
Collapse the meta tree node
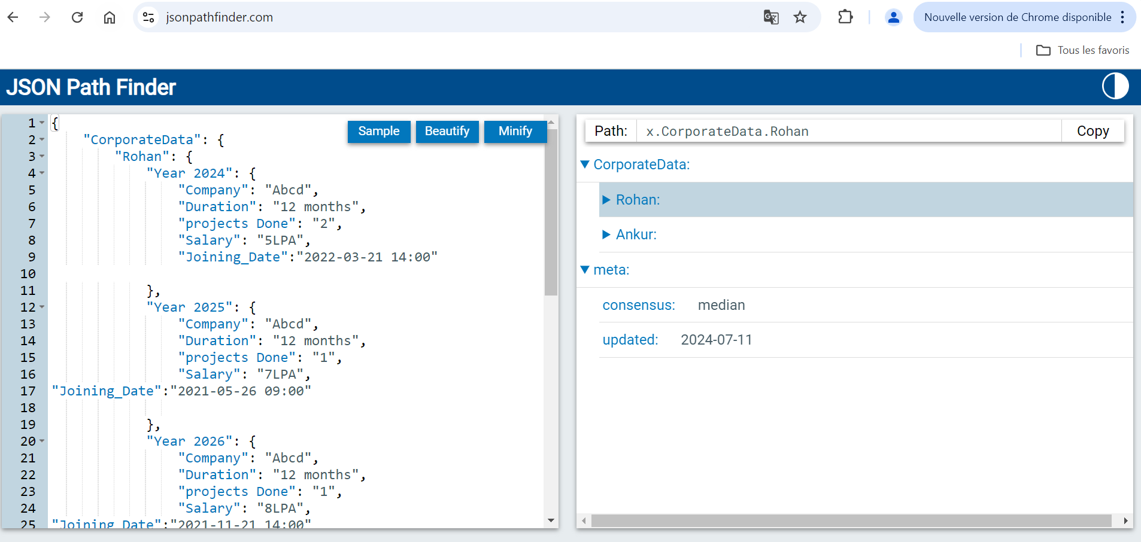(585, 270)
